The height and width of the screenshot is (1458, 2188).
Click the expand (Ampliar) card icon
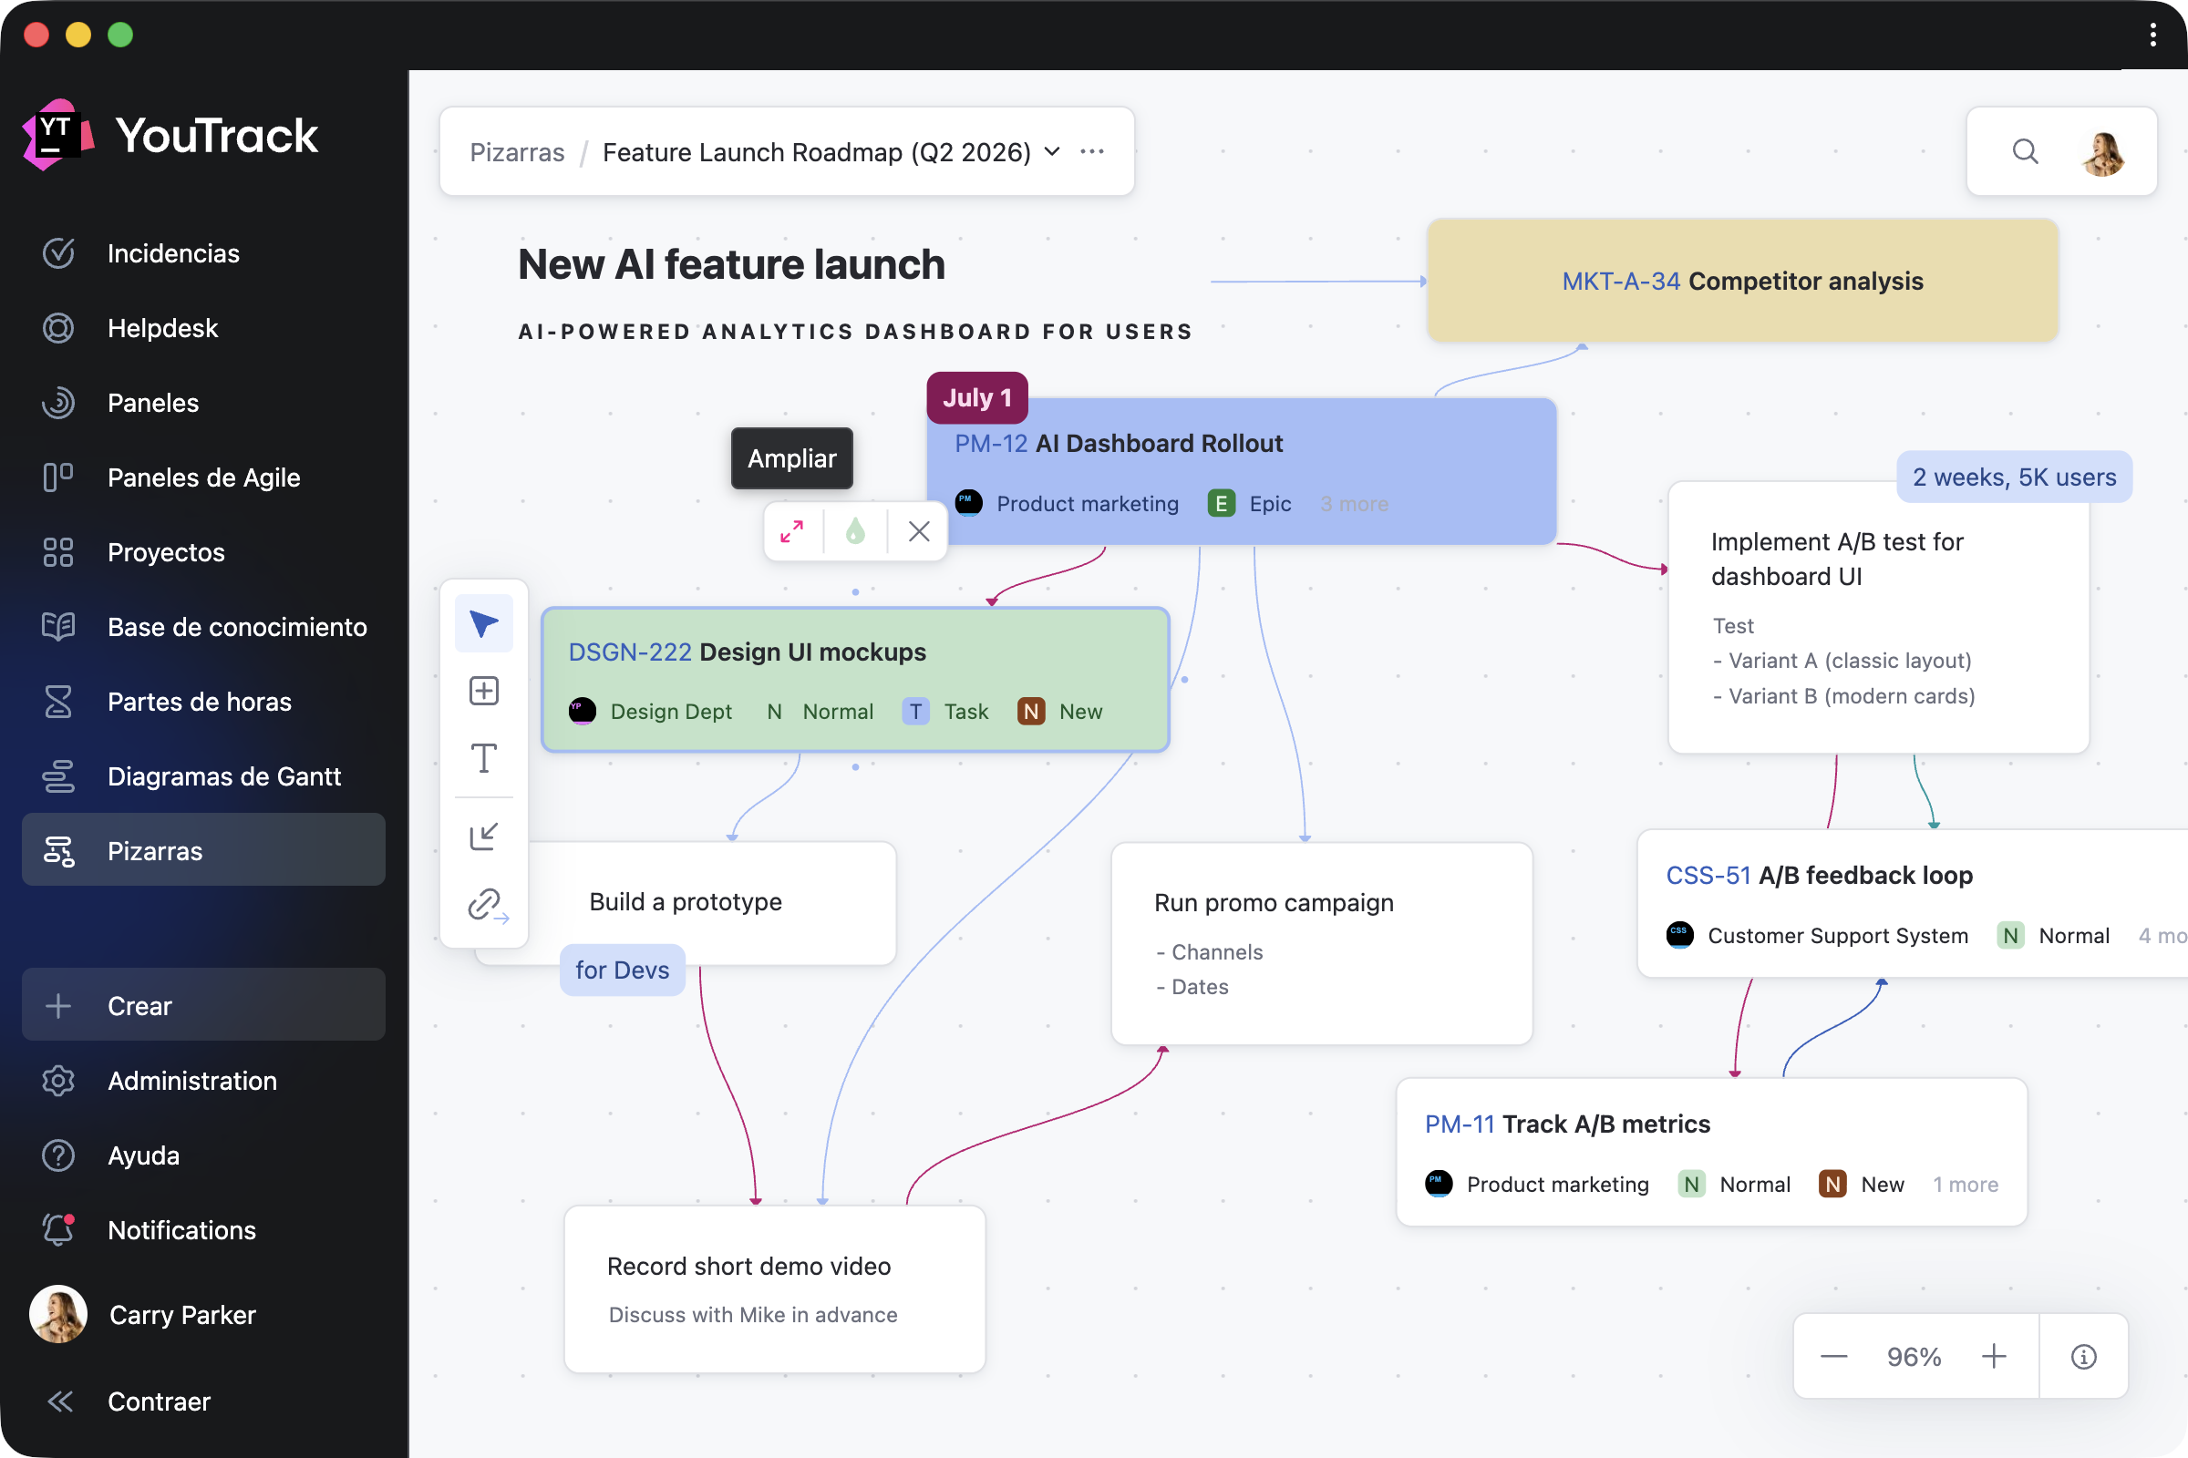791,531
